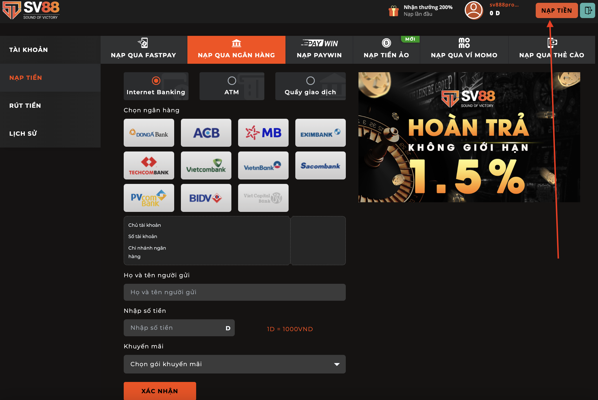This screenshot has width=598, height=400.
Task: Switch to Nạp qua thẻ cào tab
Action: pyautogui.click(x=552, y=50)
